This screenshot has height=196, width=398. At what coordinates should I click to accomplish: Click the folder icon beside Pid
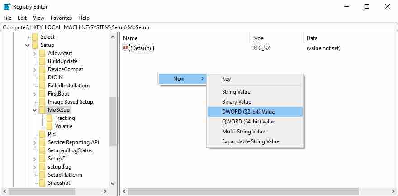[43, 134]
